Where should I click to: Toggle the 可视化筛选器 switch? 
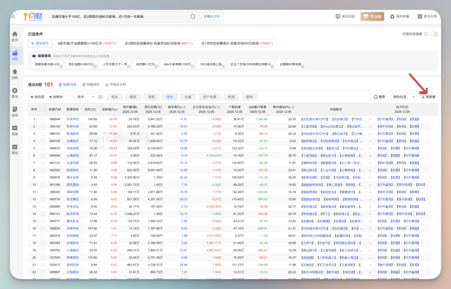click(433, 34)
